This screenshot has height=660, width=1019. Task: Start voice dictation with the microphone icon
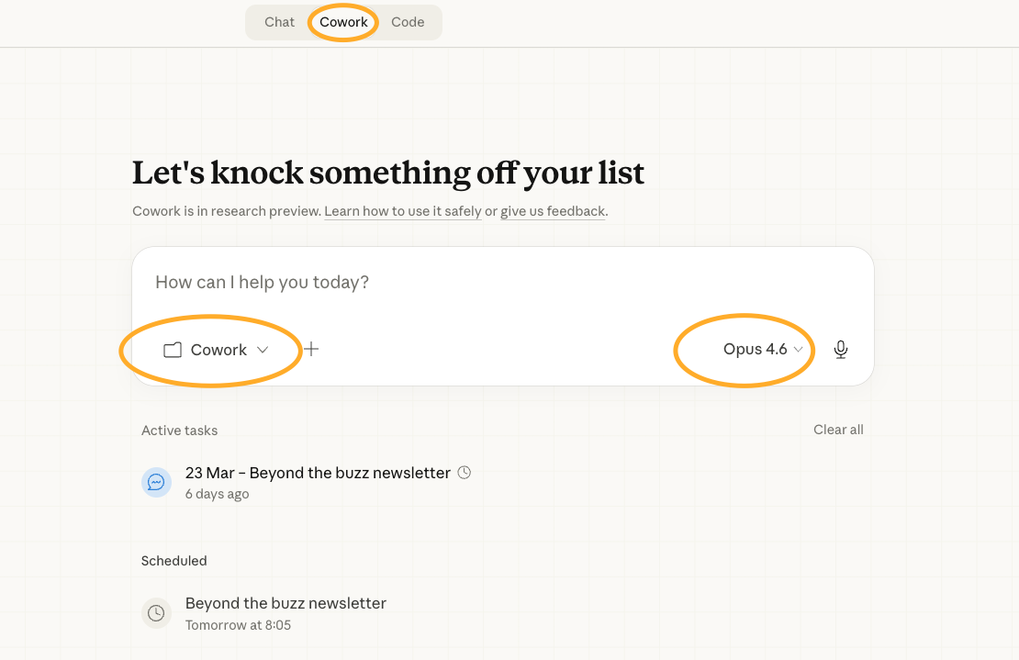(x=841, y=350)
